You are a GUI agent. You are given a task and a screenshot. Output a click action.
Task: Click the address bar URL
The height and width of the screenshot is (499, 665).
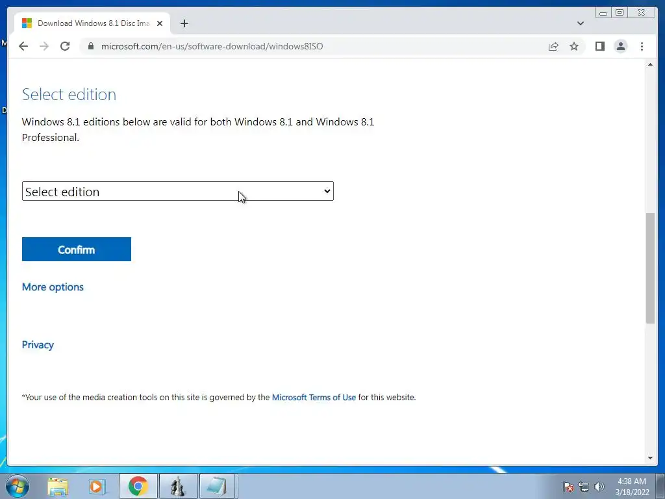click(x=212, y=46)
